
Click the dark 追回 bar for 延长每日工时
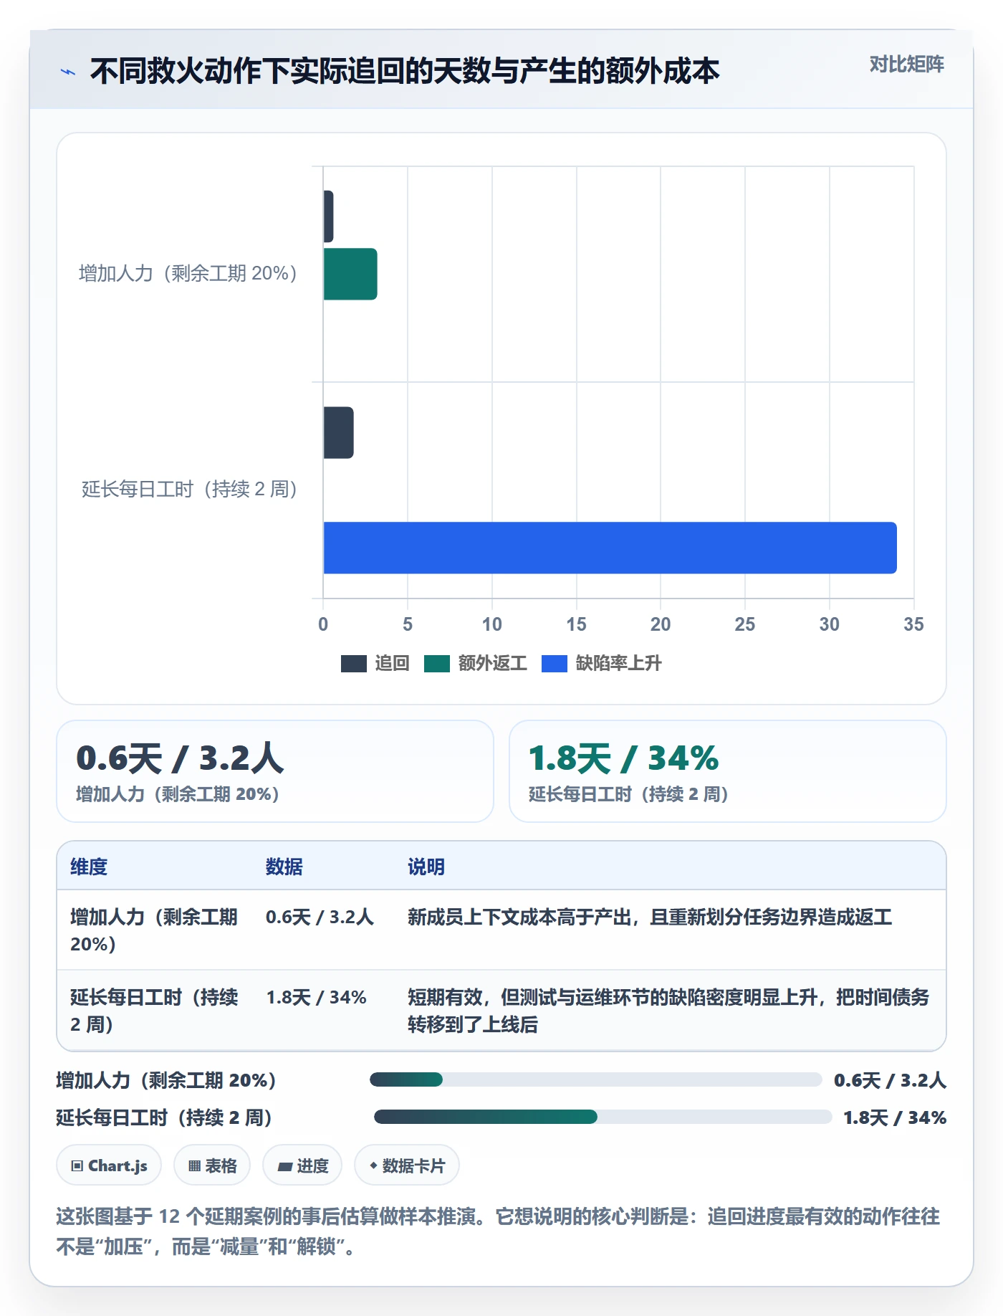coord(338,432)
